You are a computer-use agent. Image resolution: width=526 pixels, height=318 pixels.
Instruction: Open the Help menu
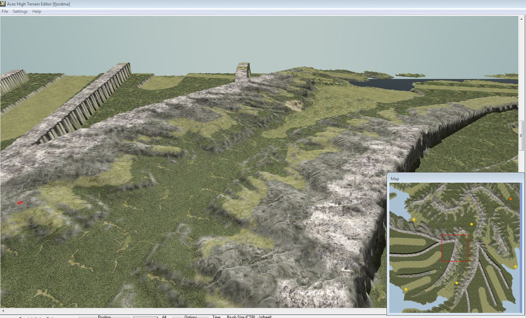coord(37,11)
